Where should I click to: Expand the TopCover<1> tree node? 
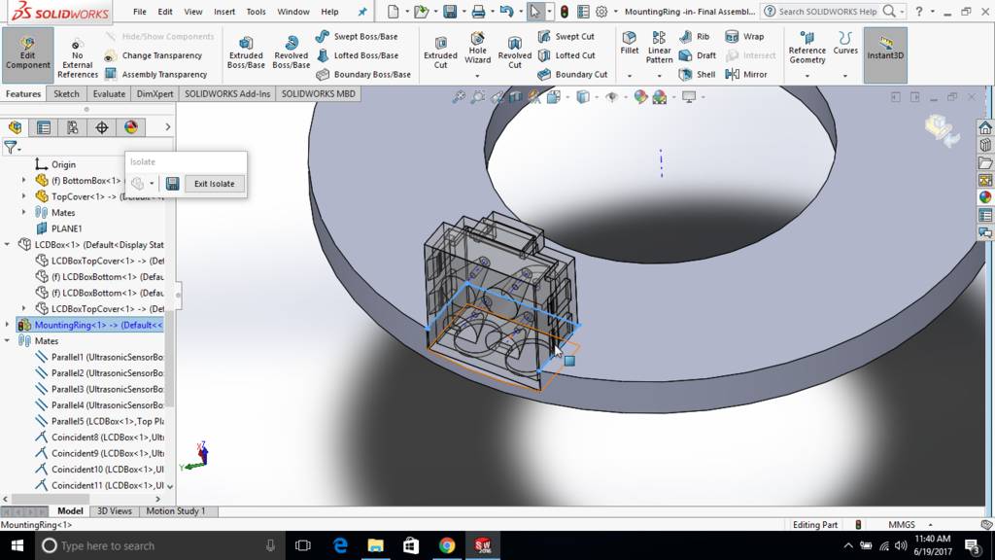point(24,196)
